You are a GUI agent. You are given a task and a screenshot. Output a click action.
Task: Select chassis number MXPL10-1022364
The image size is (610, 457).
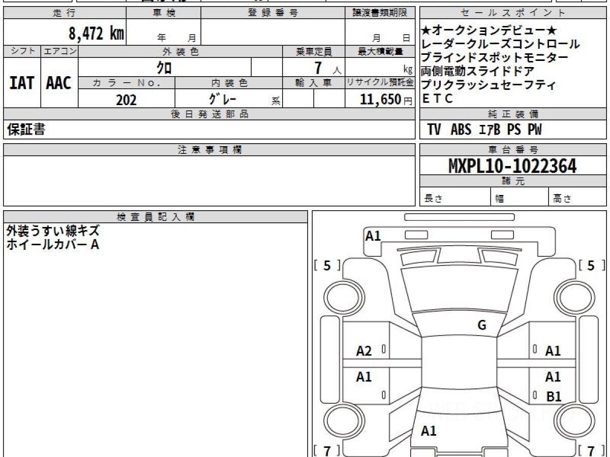click(x=512, y=166)
